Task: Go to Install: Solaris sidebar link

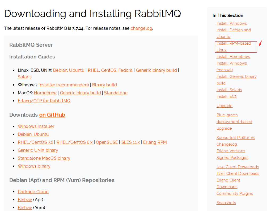Action: coord(229,90)
